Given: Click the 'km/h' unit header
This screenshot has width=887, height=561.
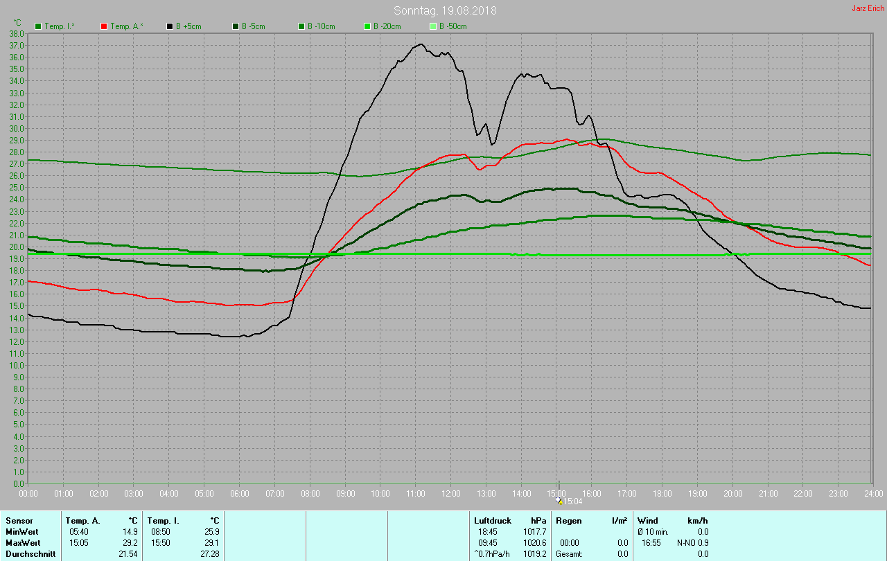Looking at the screenshot, I should pos(697,520).
